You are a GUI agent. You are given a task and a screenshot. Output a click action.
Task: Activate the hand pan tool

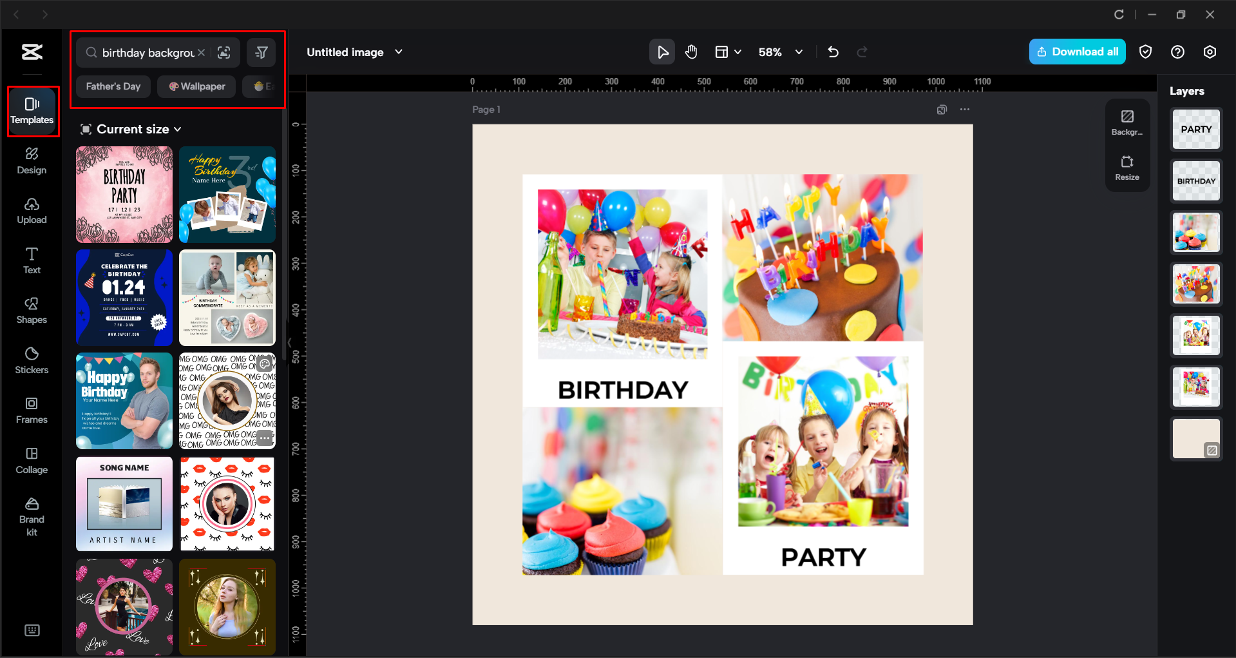coord(691,52)
